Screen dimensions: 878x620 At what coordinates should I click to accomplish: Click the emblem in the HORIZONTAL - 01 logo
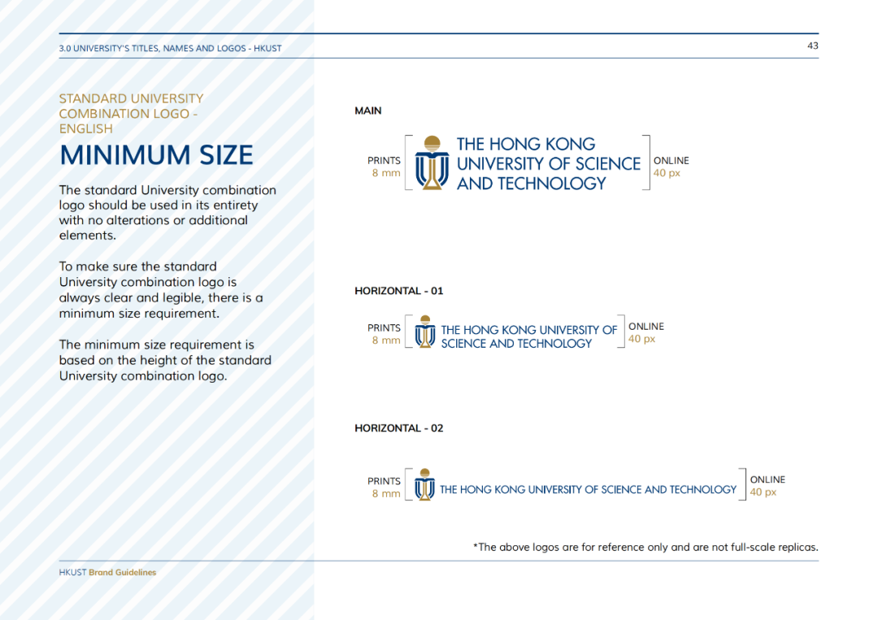click(x=425, y=332)
